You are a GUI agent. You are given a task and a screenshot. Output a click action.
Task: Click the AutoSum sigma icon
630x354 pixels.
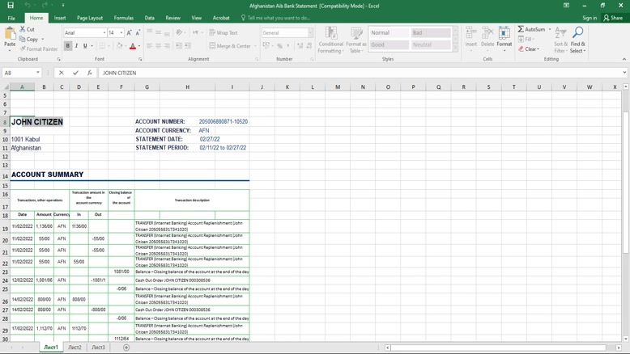pyautogui.click(x=521, y=29)
